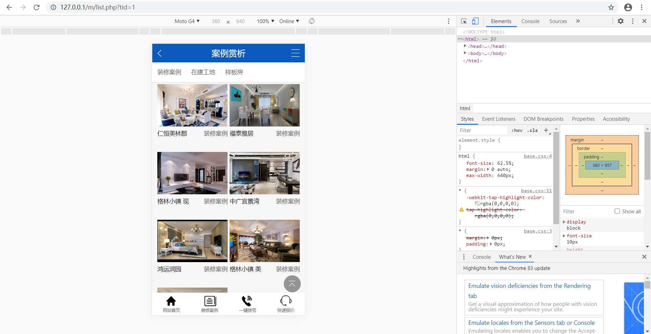Tap the scroll-to-top round button
This screenshot has width=651, height=334.
pos(292,284)
